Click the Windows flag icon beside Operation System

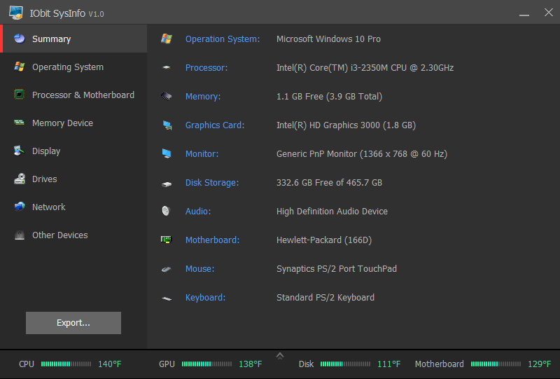click(x=167, y=39)
